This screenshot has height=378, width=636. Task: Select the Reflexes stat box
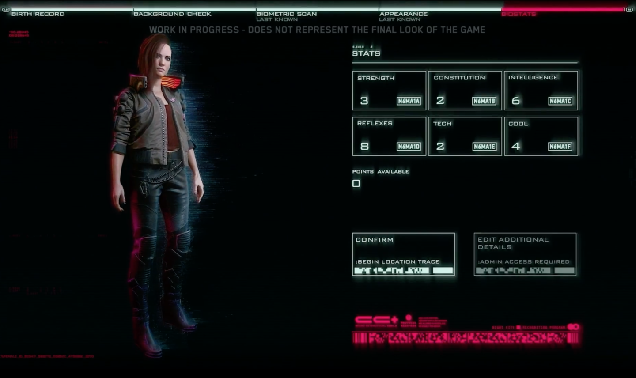(389, 136)
